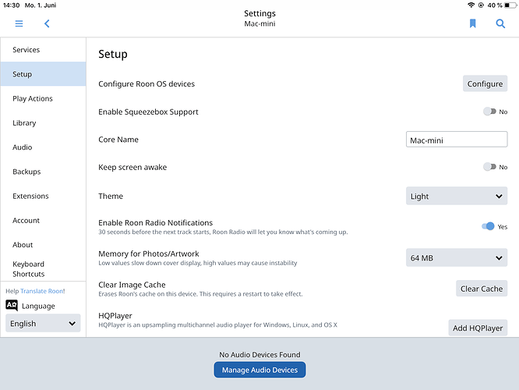Click the Language translation icon
The image size is (519, 390).
tap(12, 305)
